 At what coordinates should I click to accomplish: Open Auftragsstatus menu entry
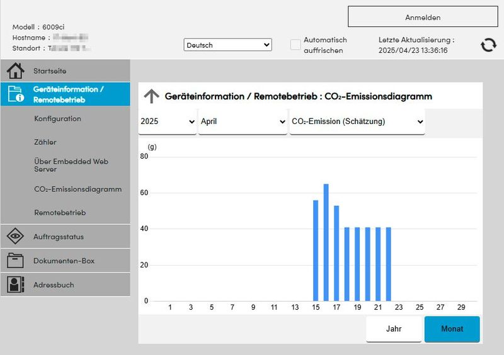(66, 237)
